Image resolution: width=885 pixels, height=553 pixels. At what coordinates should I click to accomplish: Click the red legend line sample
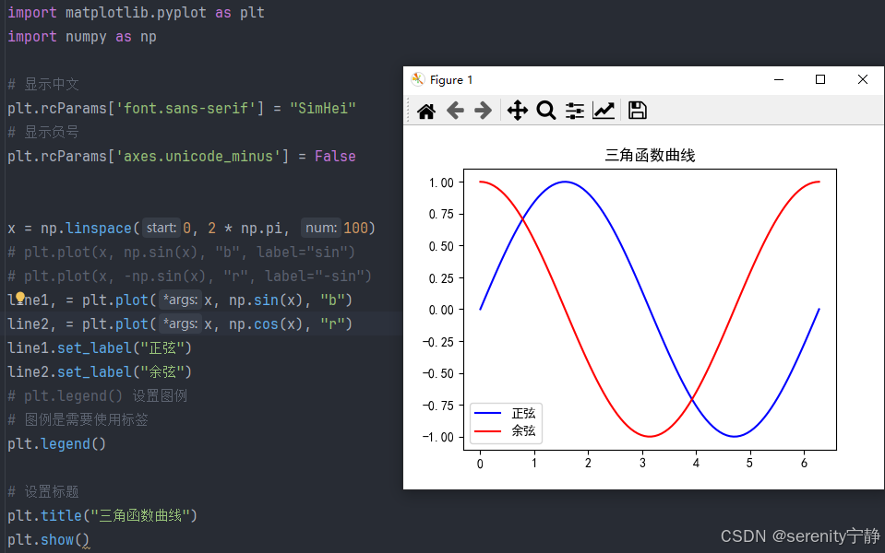point(487,431)
